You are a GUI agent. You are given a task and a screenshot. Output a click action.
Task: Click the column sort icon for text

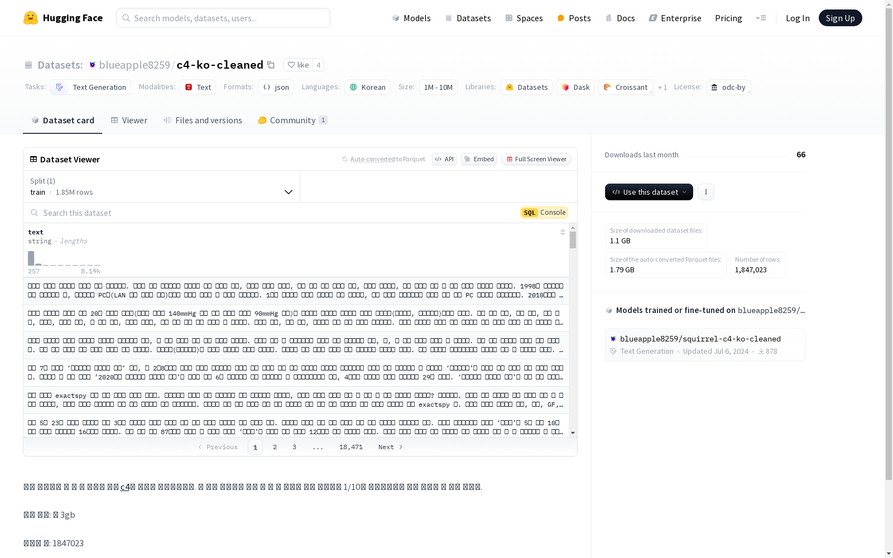tap(563, 232)
